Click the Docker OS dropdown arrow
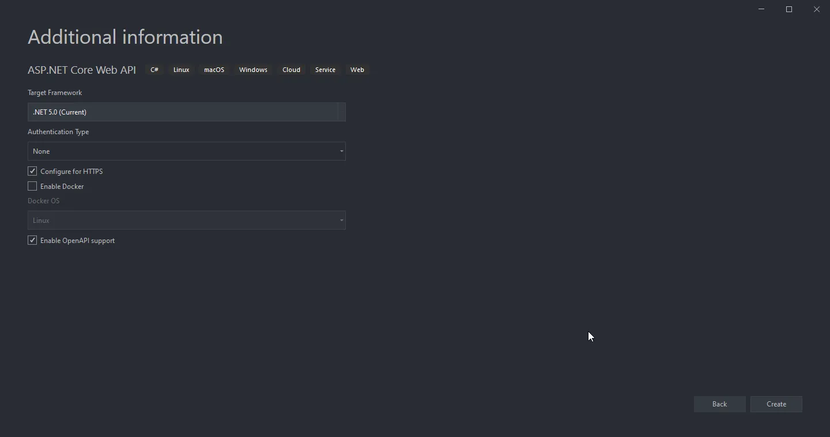The height and width of the screenshot is (437, 830). tap(341, 221)
